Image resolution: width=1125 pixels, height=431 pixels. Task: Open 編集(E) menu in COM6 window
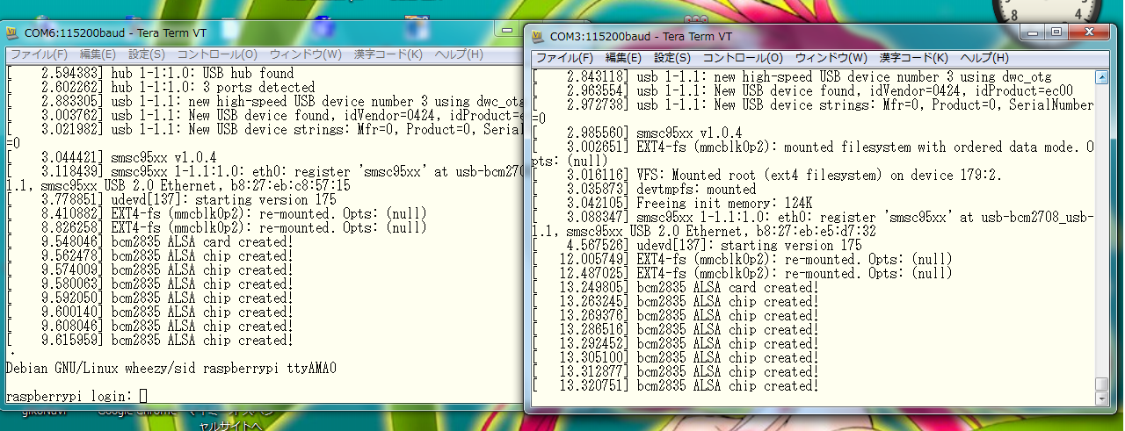98,54
